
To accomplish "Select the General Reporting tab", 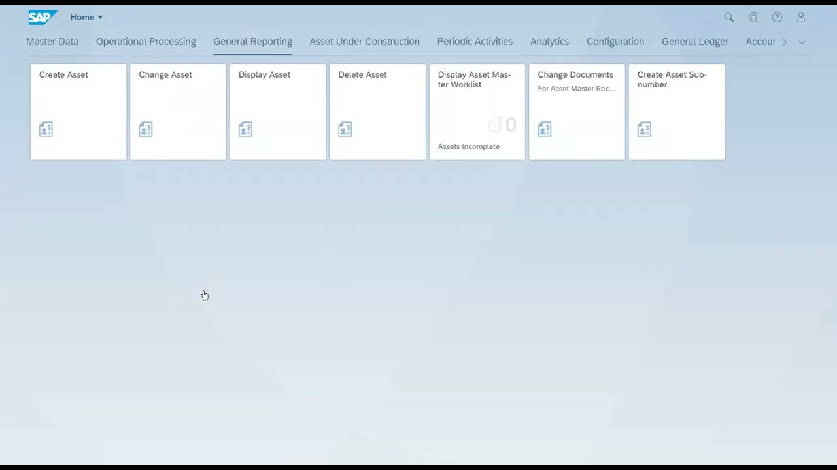I will (x=252, y=42).
